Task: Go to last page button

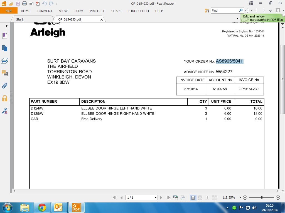Action: coord(168,197)
